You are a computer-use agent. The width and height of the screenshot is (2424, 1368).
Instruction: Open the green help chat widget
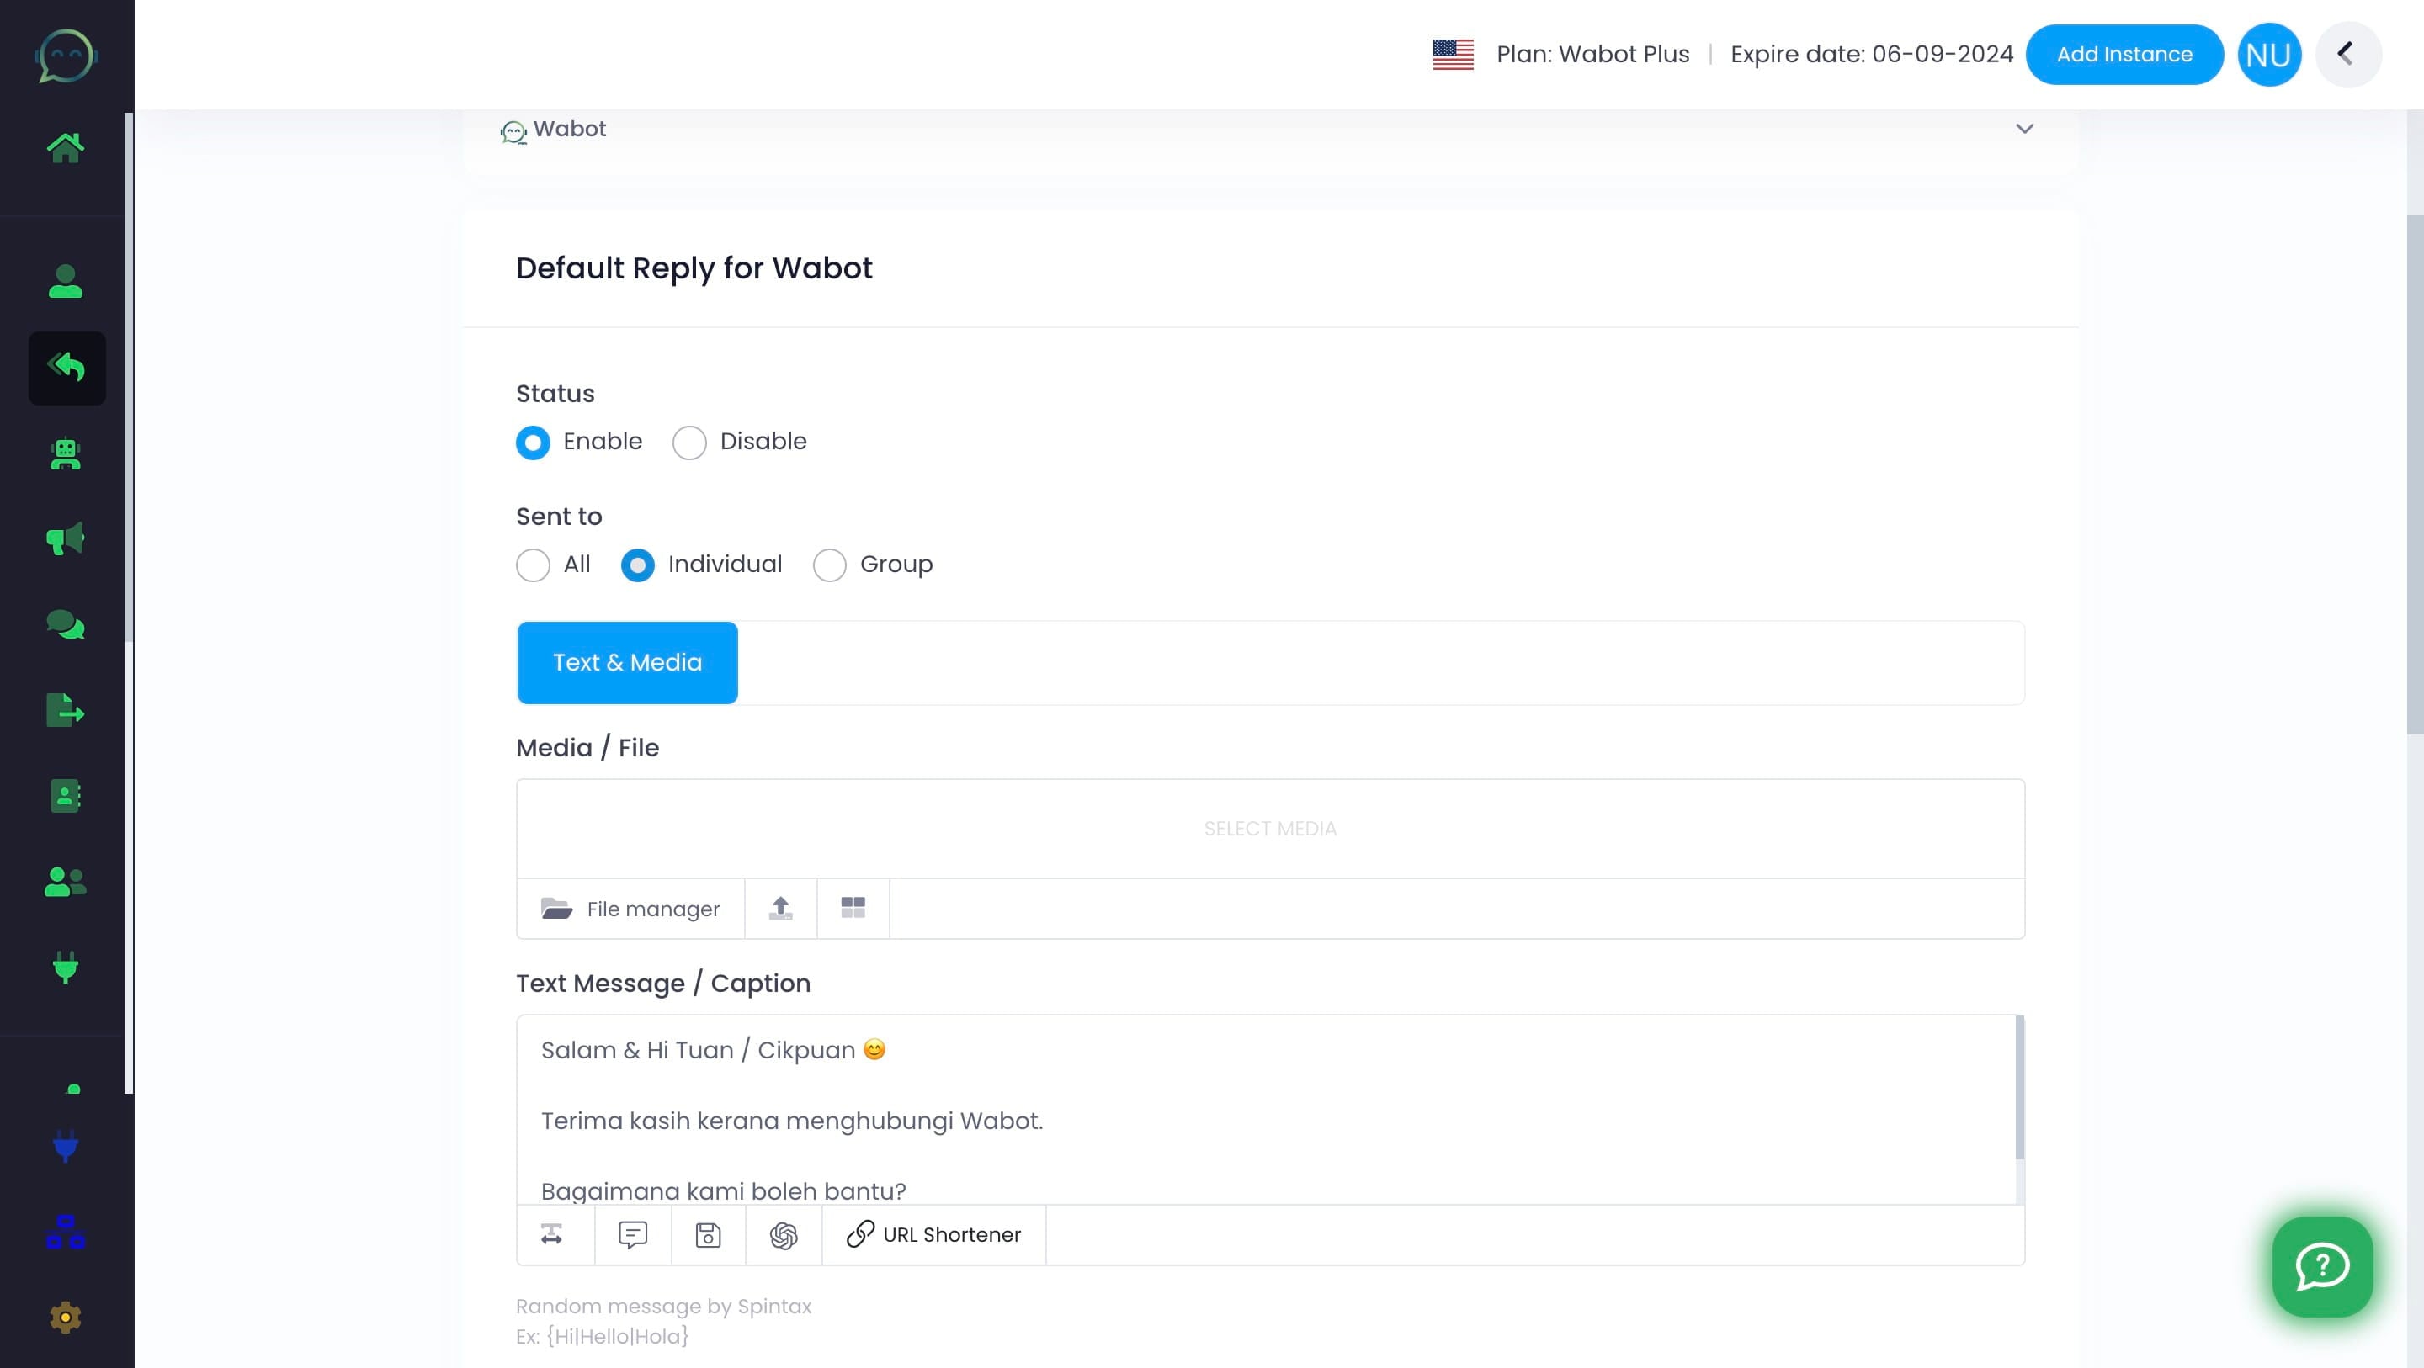pos(2321,1266)
